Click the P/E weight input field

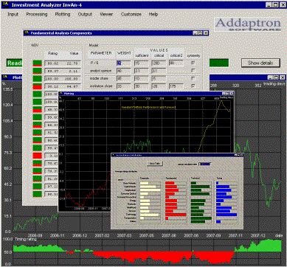pos(124,63)
